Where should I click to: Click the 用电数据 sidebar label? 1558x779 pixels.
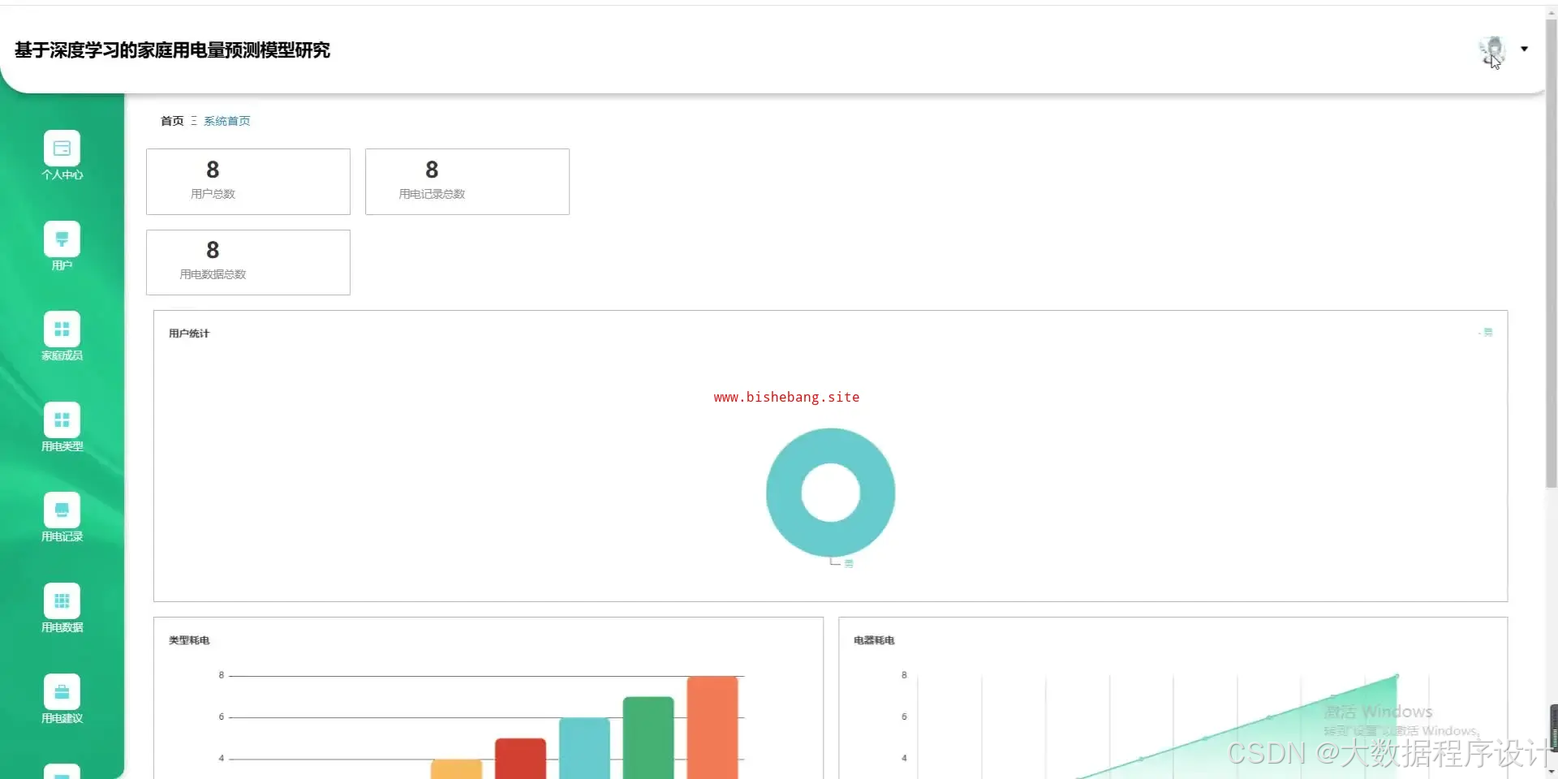pos(62,627)
